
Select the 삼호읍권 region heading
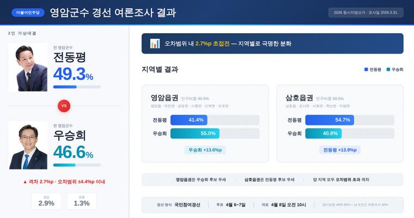pos(299,98)
